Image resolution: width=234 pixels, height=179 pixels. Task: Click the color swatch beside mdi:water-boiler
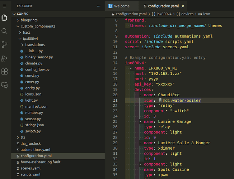(160, 100)
